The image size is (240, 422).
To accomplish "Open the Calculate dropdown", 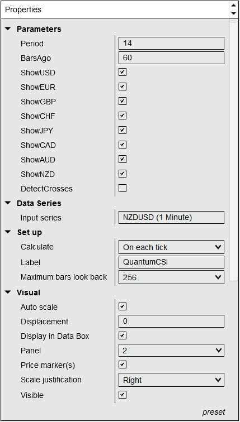I will (171, 247).
